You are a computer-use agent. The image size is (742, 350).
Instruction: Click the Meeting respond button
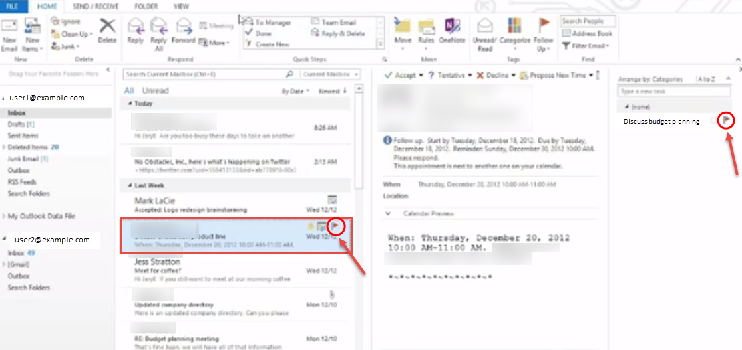point(216,26)
